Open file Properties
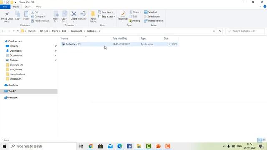The image size is (267, 150). click(123, 17)
